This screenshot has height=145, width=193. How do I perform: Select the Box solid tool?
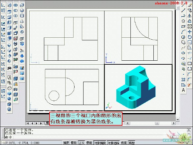tap(22, 5)
